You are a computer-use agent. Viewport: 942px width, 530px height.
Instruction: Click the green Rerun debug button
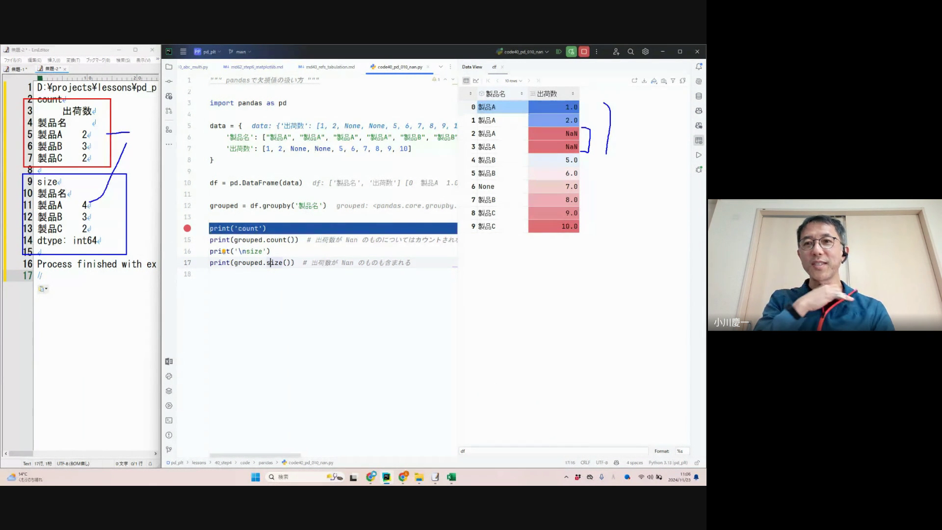coord(571,52)
